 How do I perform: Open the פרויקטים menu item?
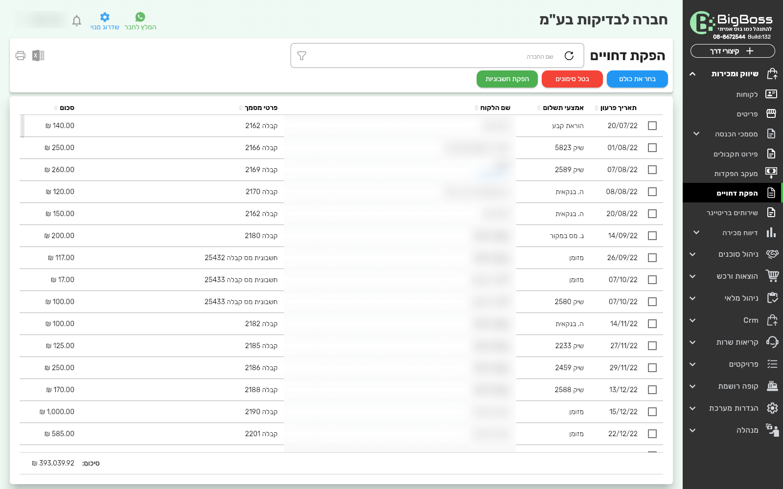733,364
